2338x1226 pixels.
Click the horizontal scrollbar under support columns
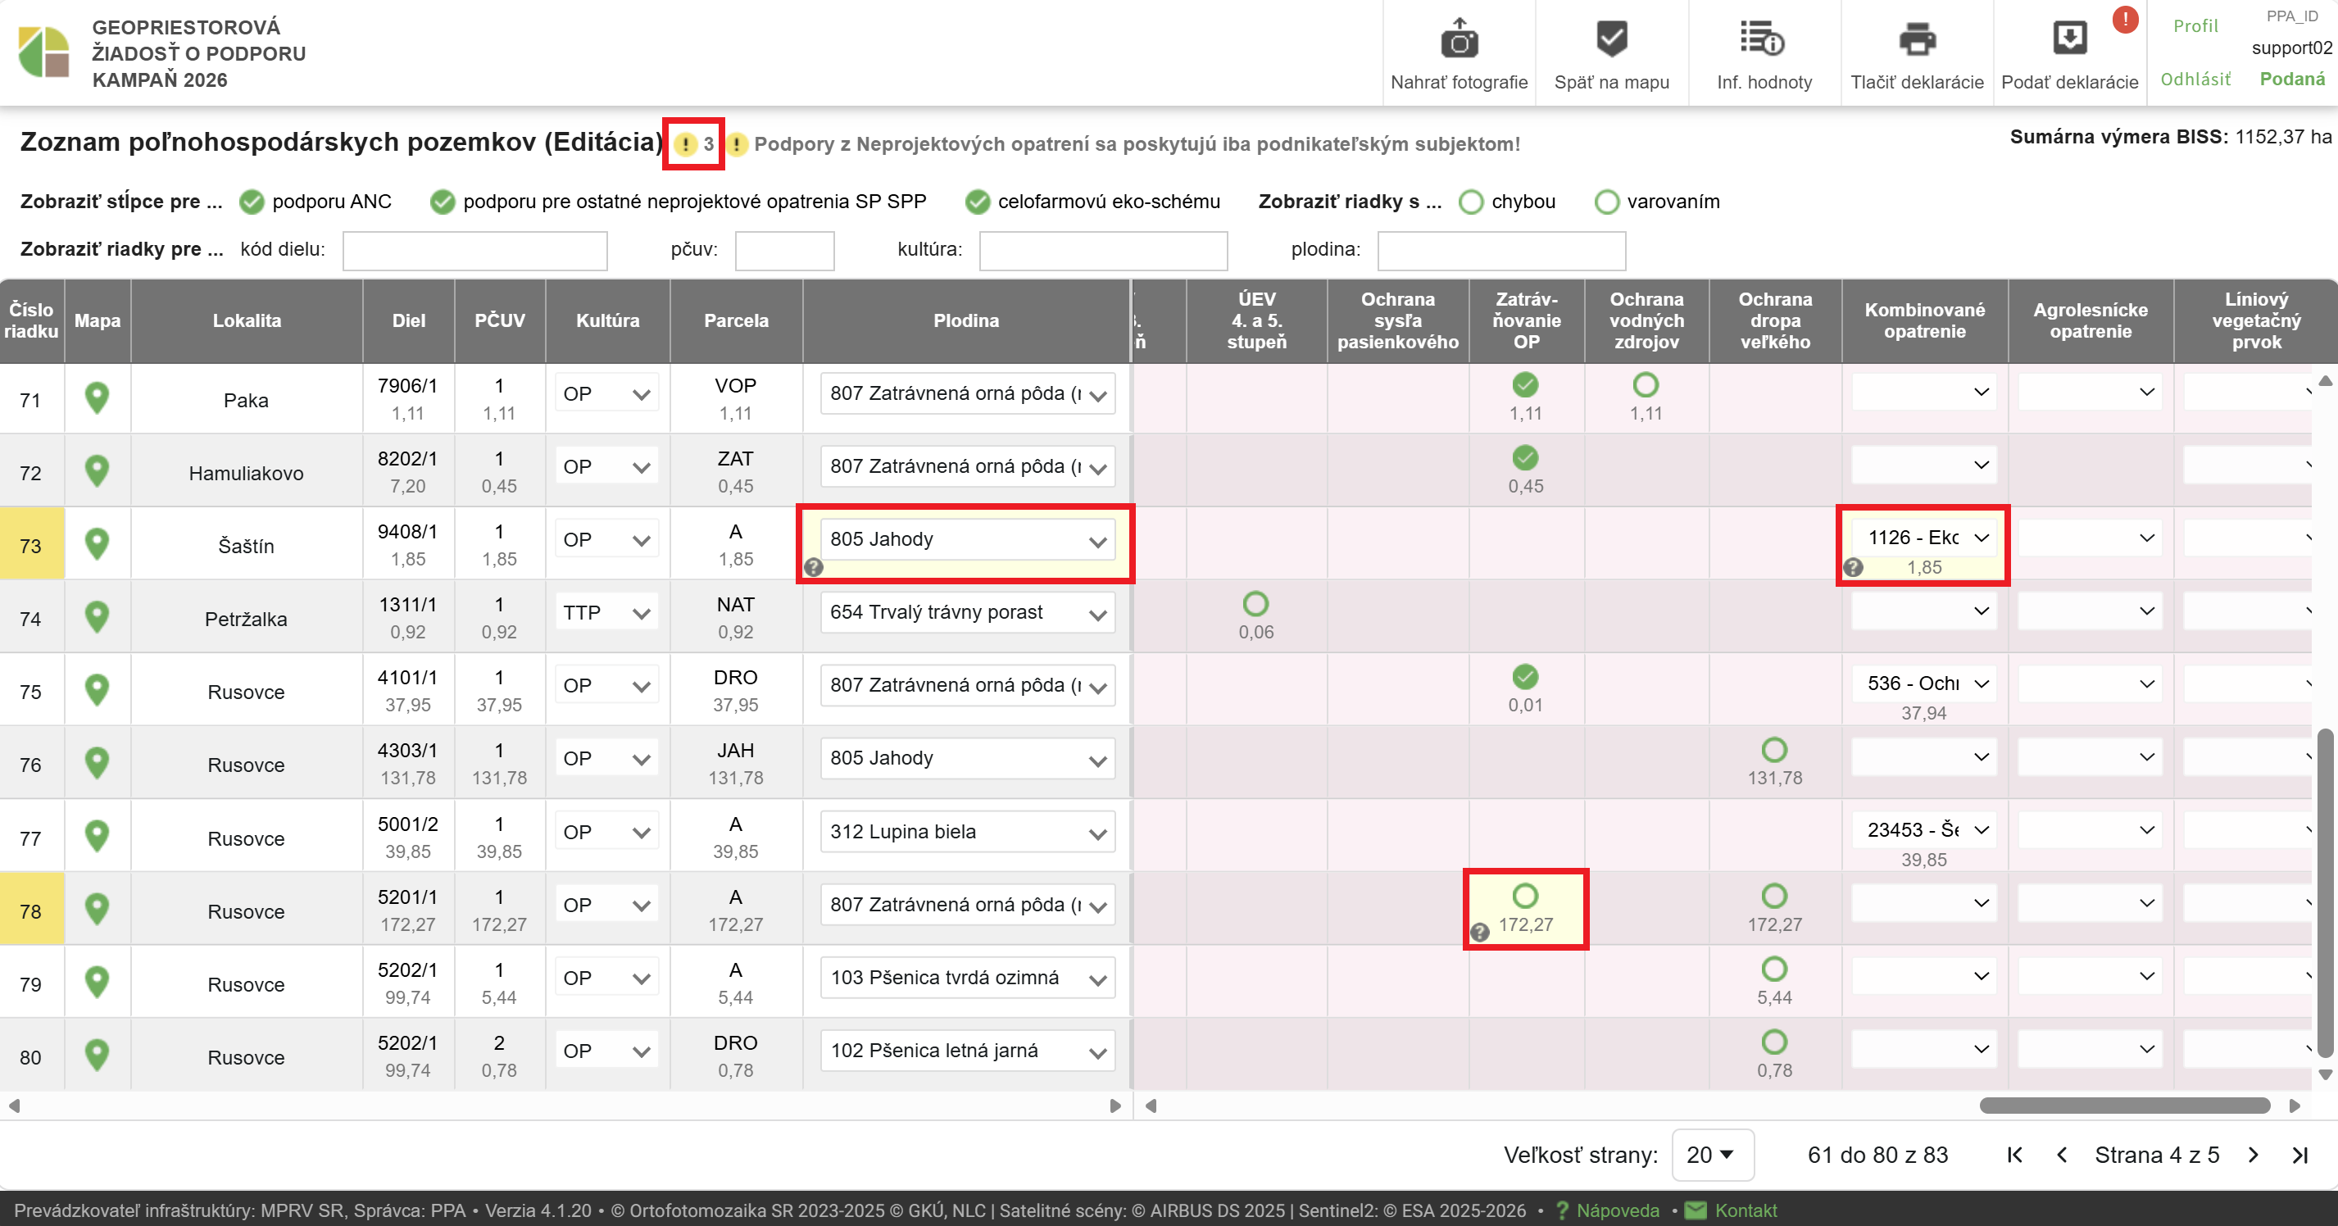click(x=2124, y=1106)
